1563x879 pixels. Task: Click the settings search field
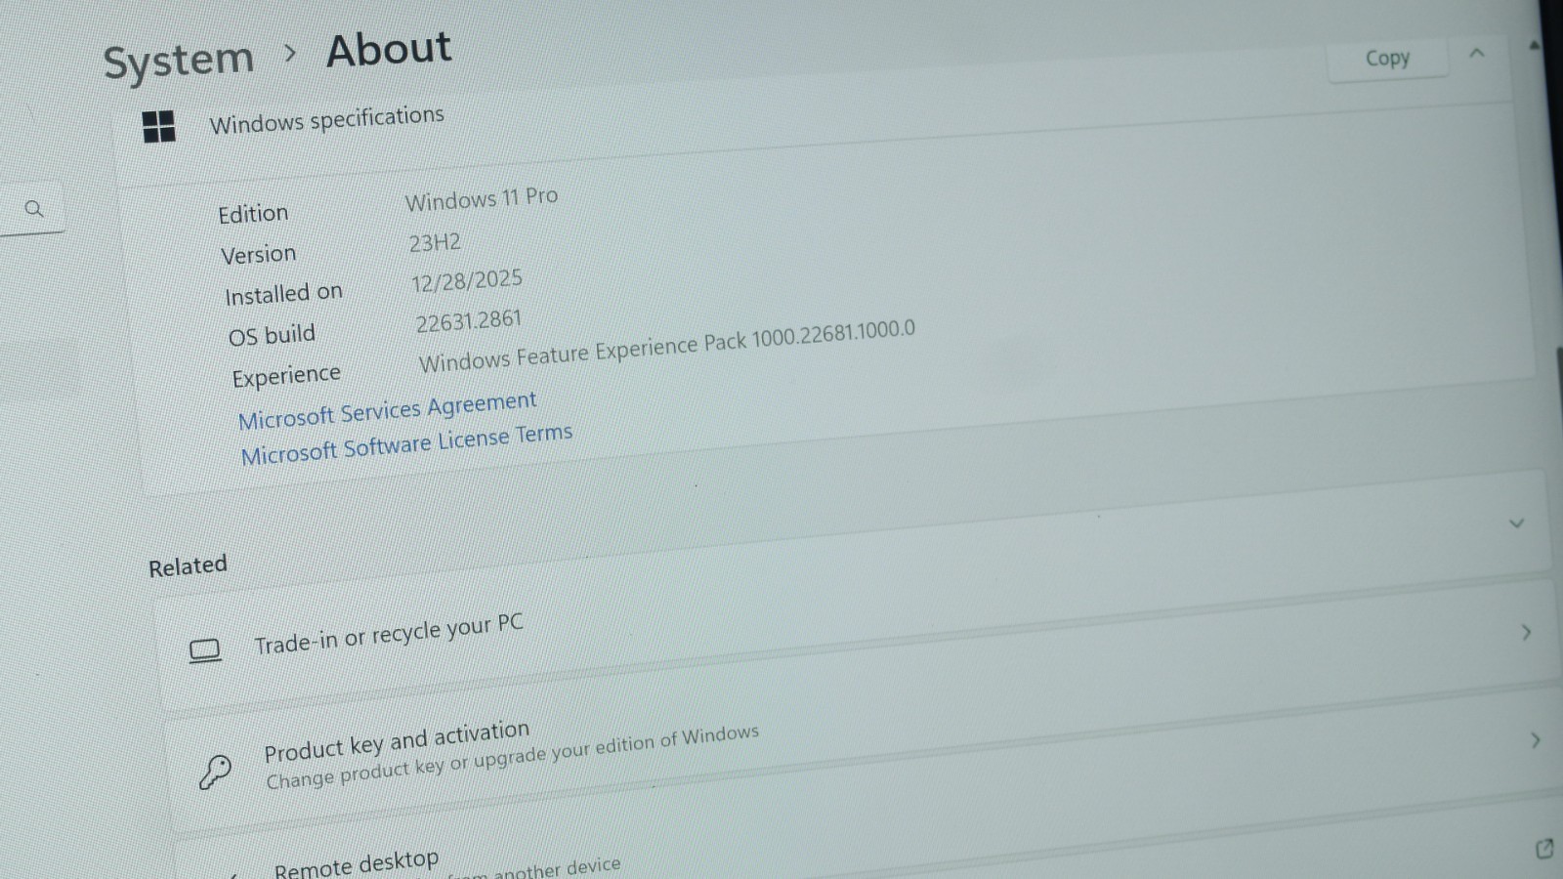coord(32,209)
